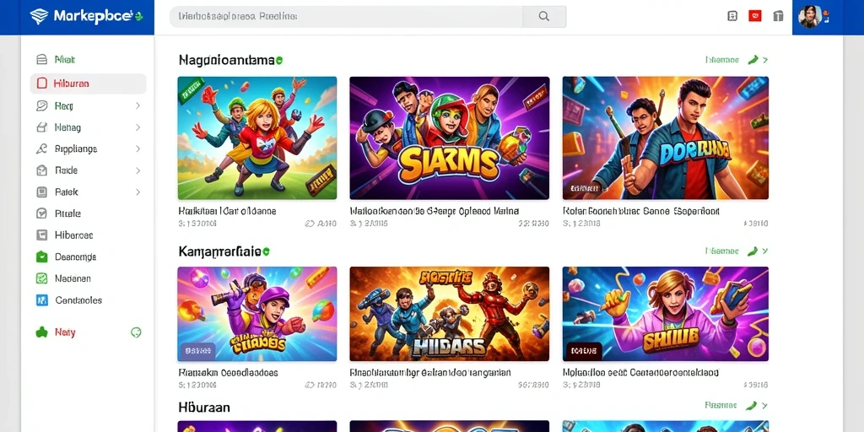Click chevron in Nagqnioandama section header
Screen dimensions: 864x432
pos(765,60)
